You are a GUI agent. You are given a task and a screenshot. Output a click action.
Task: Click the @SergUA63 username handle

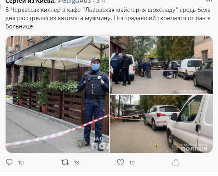[74, 1]
